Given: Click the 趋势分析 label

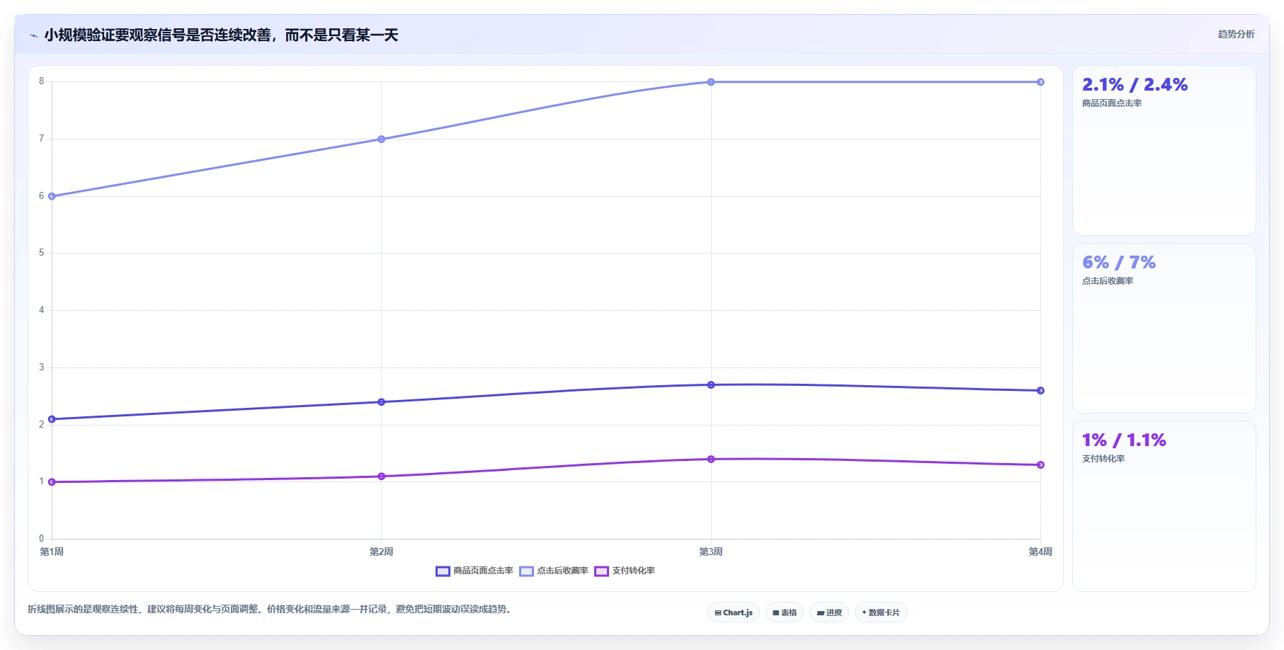Looking at the screenshot, I should click(x=1236, y=34).
